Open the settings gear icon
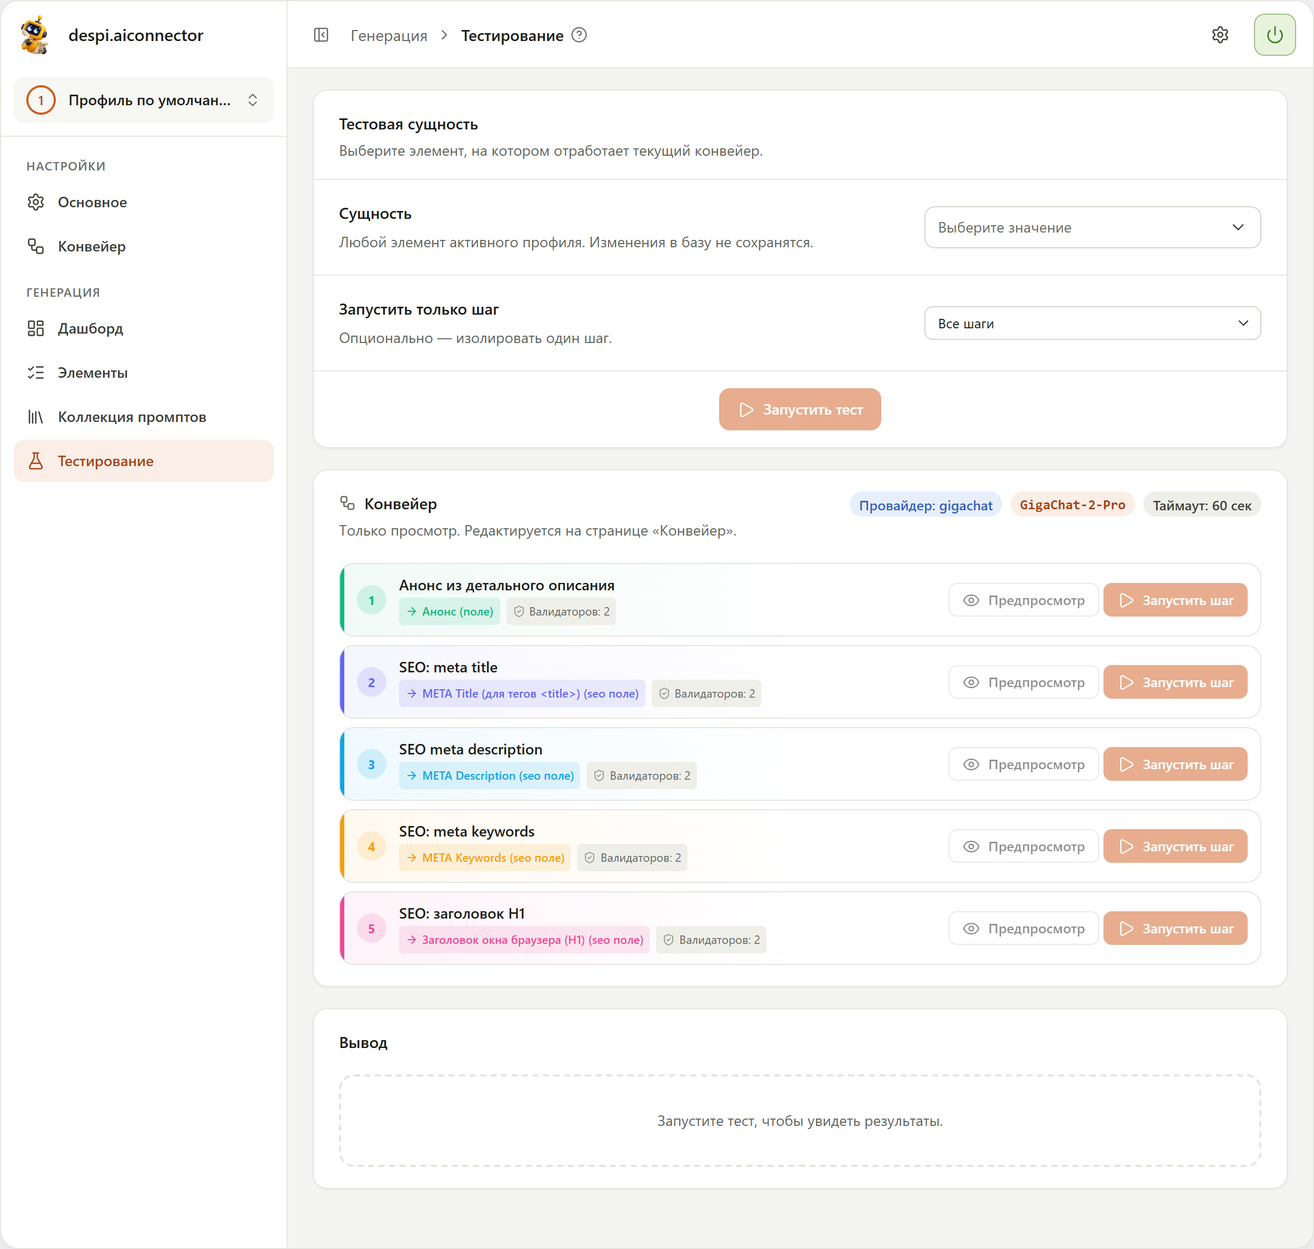The height and width of the screenshot is (1249, 1314). pyautogui.click(x=1220, y=35)
